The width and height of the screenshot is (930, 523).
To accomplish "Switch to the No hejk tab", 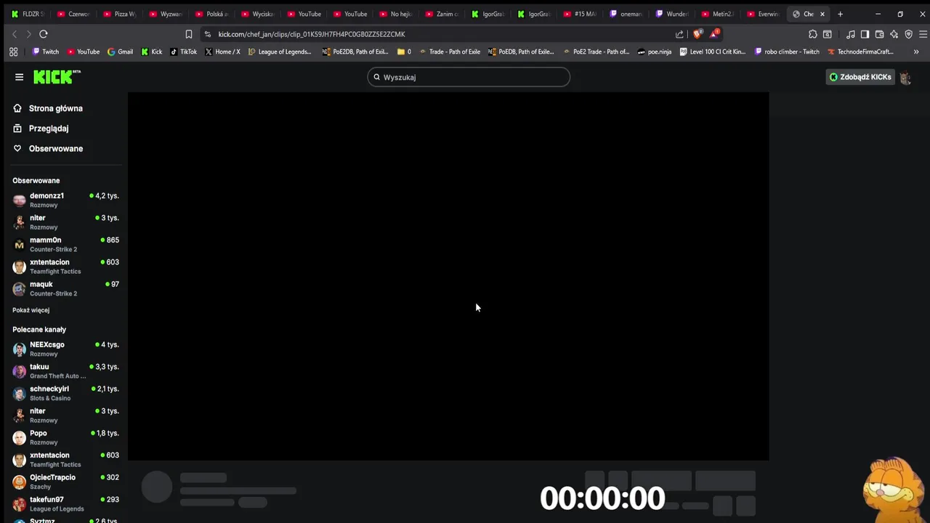I will tap(395, 14).
